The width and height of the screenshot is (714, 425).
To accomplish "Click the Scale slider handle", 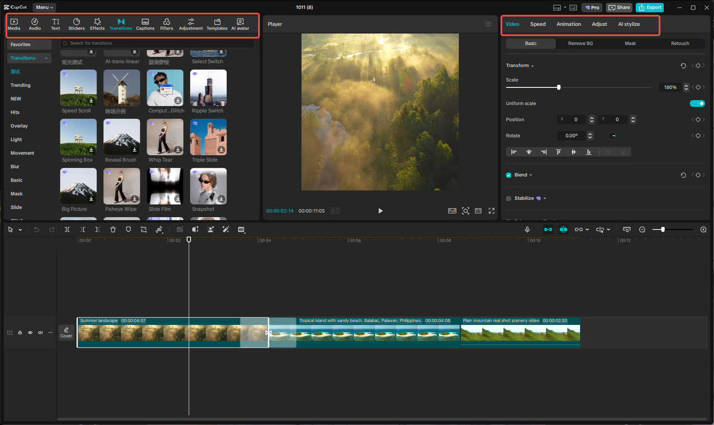I will 558,87.
